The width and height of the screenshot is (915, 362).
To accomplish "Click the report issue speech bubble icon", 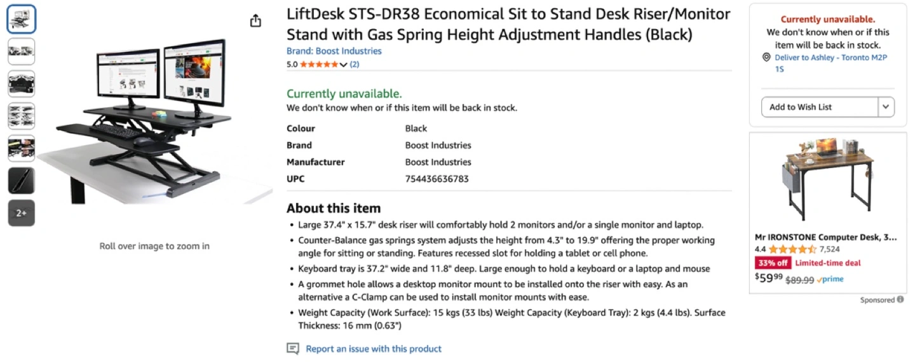I will pos(292,349).
